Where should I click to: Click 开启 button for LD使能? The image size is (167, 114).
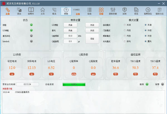point(70,25)
